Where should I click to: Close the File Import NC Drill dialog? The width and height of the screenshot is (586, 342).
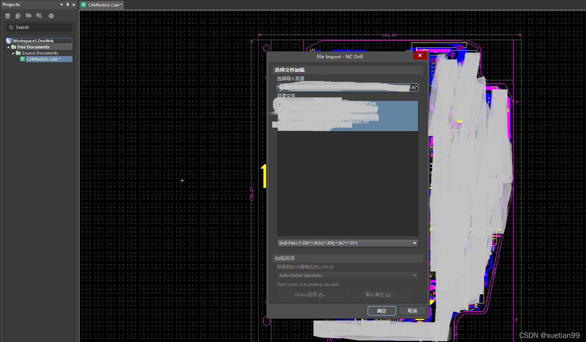pos(420,55)
